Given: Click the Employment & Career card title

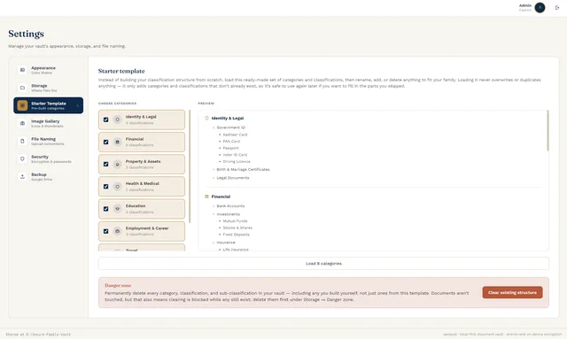Looking at the screenshot, I should (x=147, y=228).
